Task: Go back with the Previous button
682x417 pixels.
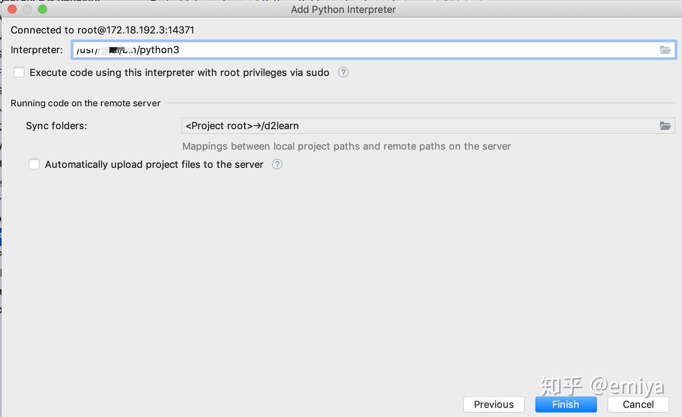Action: click(x=494, y=404)
